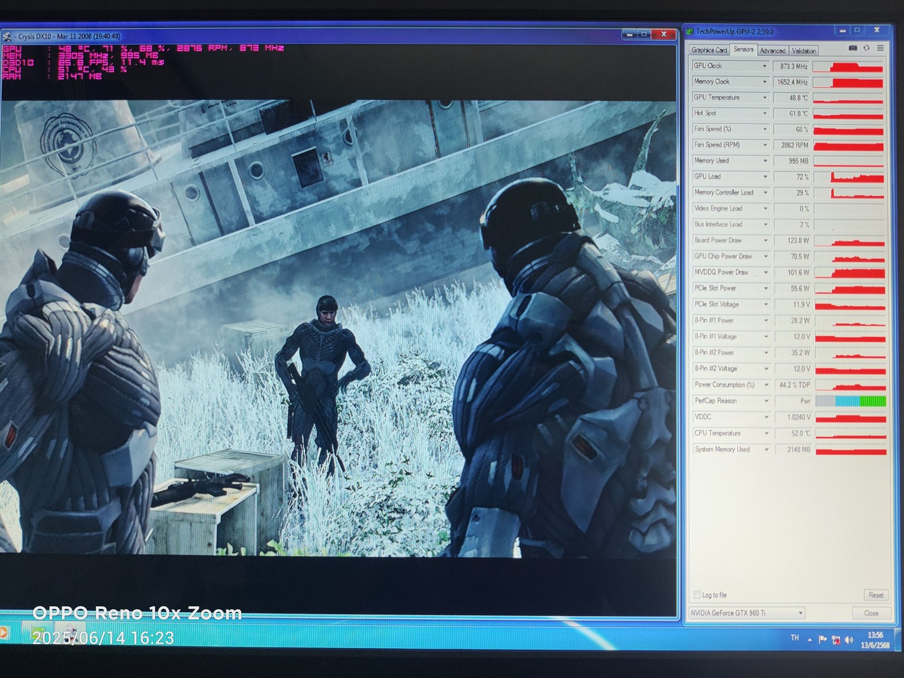The height and width of the screenshot is (678, 904).
Task: Expand the GPU Chip Power Draw dropdown
Action: pos(766,257)
